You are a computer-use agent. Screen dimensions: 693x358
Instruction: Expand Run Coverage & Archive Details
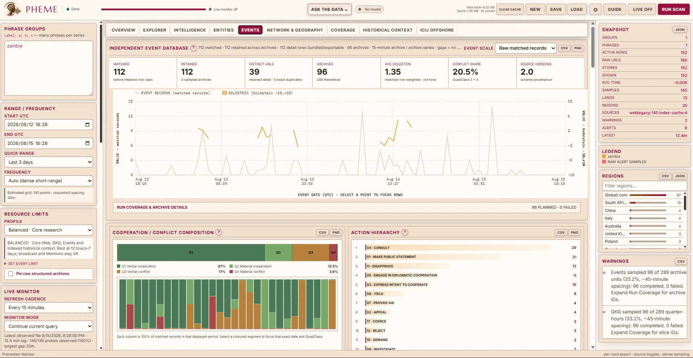346,208
